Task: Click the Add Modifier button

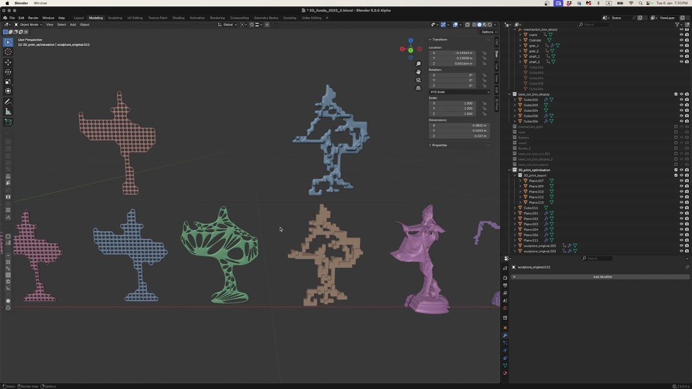Action: click(x=602, y=277)
